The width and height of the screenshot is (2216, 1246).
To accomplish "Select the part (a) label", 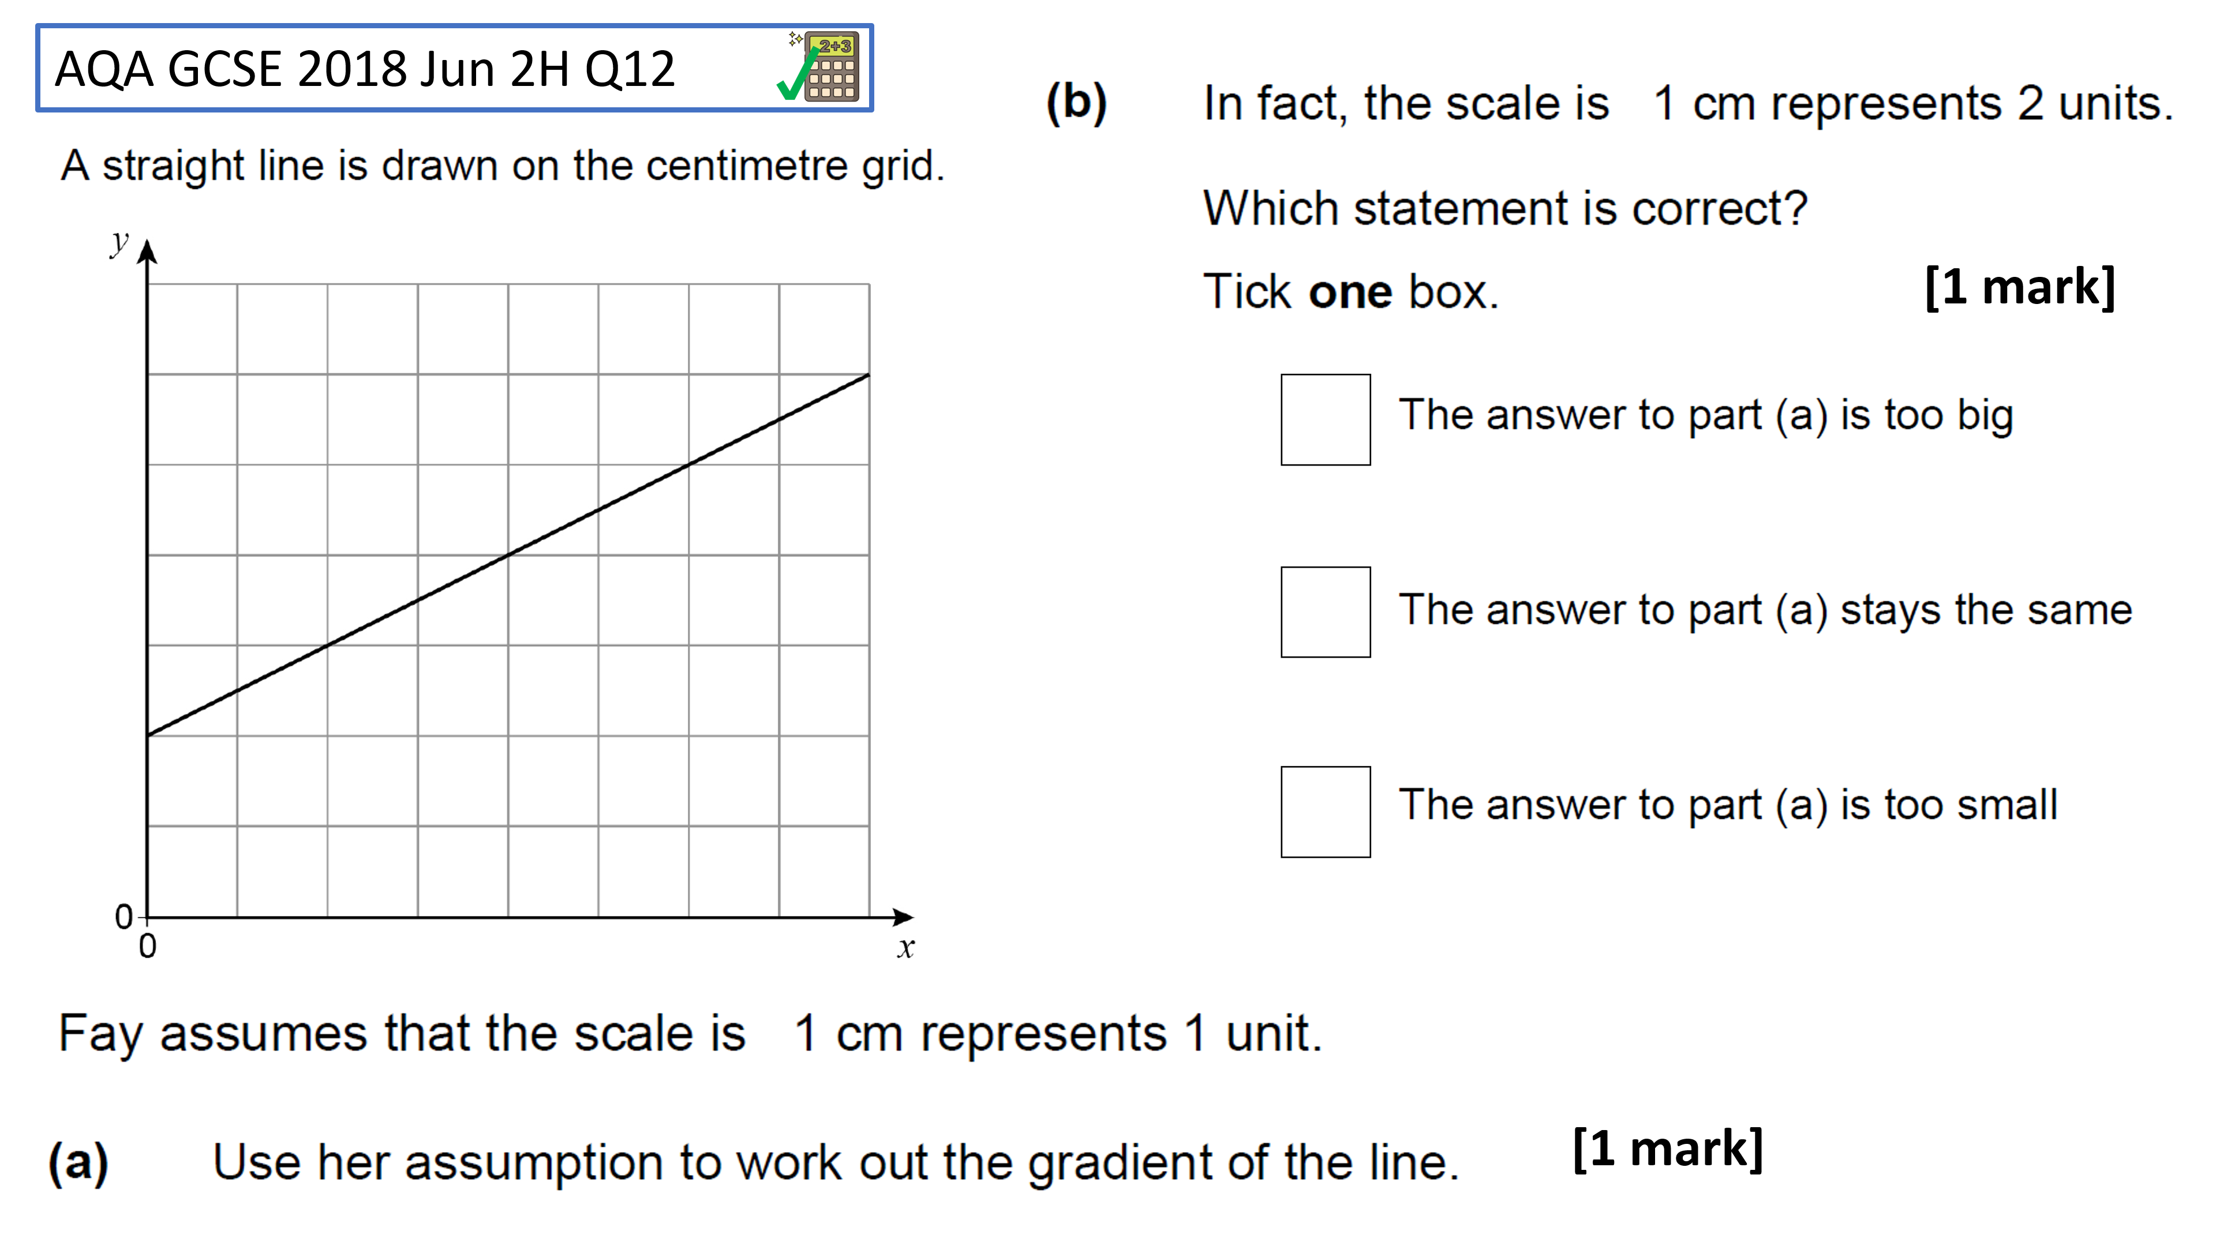I will [78, 1162].
